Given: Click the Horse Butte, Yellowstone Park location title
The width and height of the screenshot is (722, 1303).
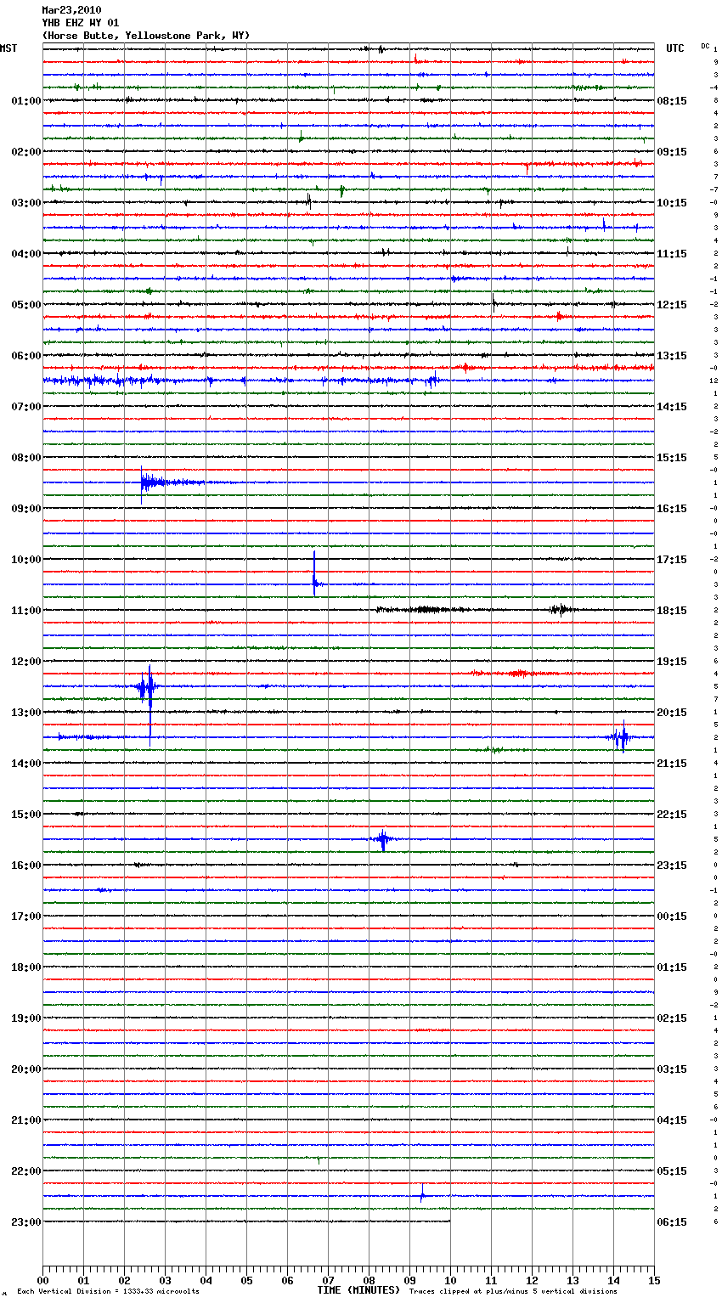Looking at the screenshot, I should click(146, 36).
